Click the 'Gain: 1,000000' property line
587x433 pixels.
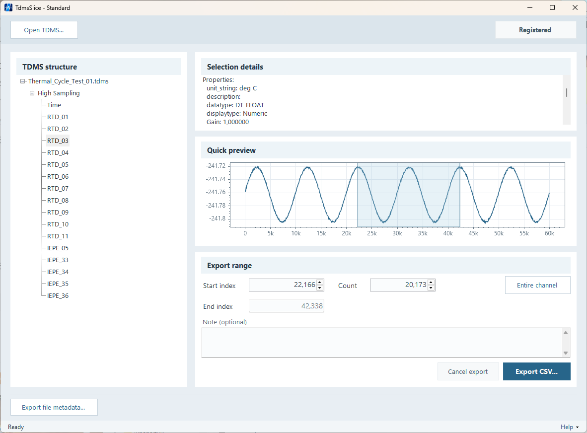tap(227, 122)
